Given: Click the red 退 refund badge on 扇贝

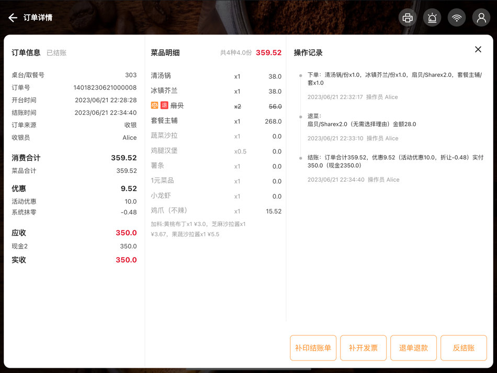Looking at the screenshot, I should [x=163, y=106].
